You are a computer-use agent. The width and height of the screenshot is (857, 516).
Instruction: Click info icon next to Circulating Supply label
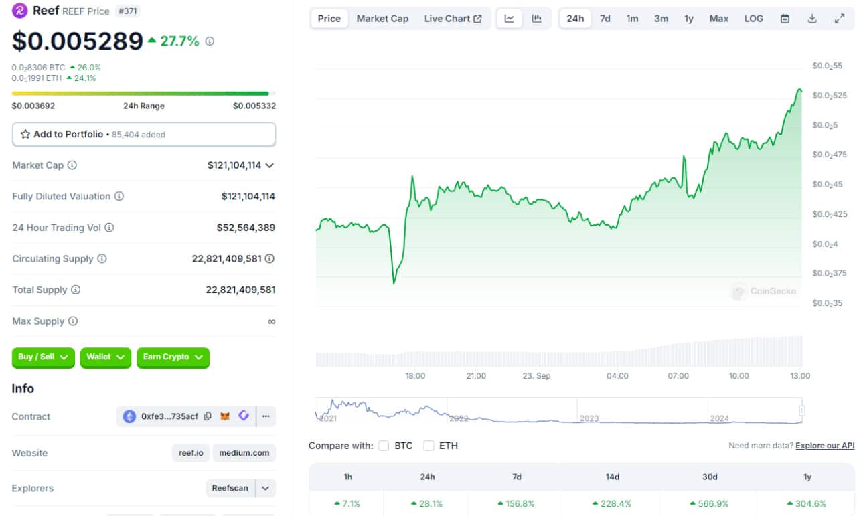(102, 259)
